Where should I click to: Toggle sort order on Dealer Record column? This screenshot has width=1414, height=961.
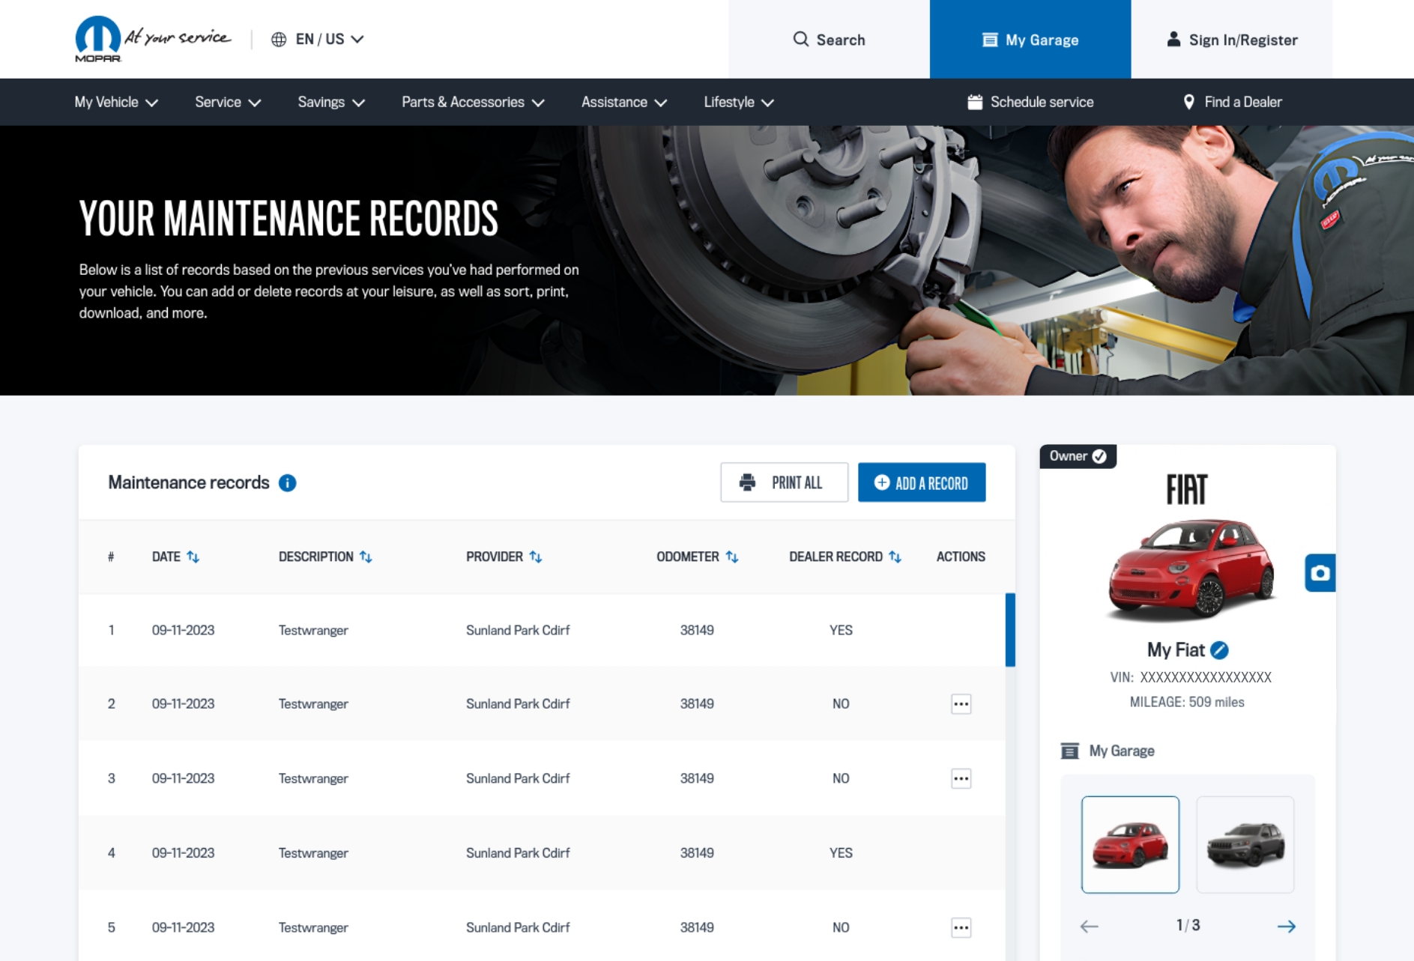[895, 557]
